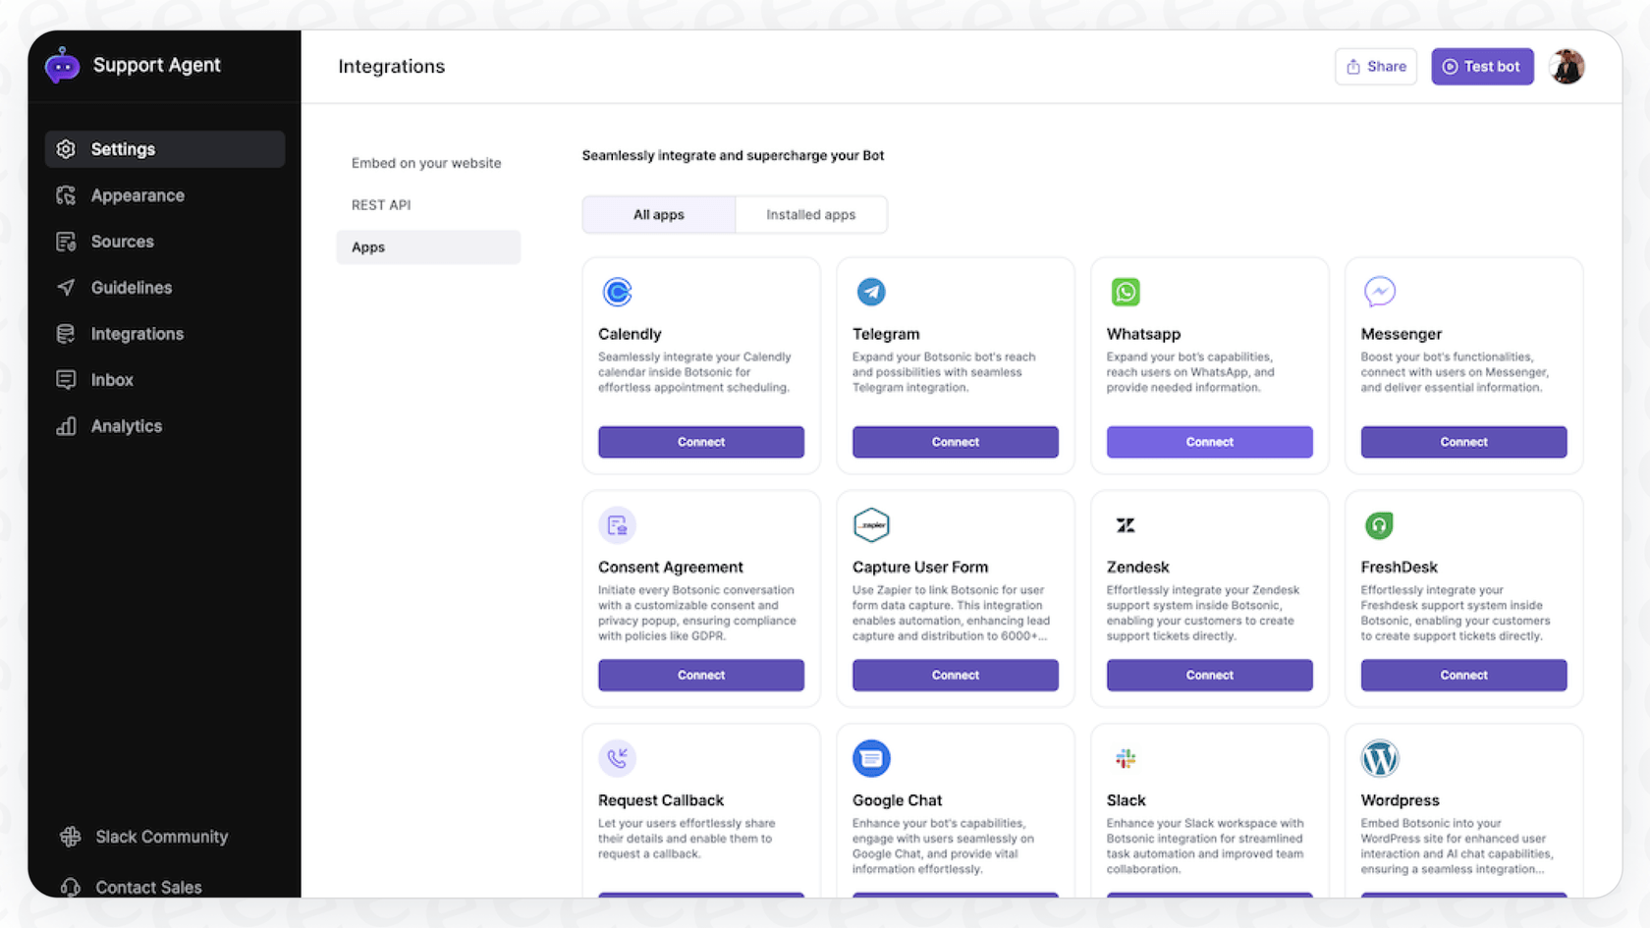Click the Slack logo icon

(x=1126, y=758)
